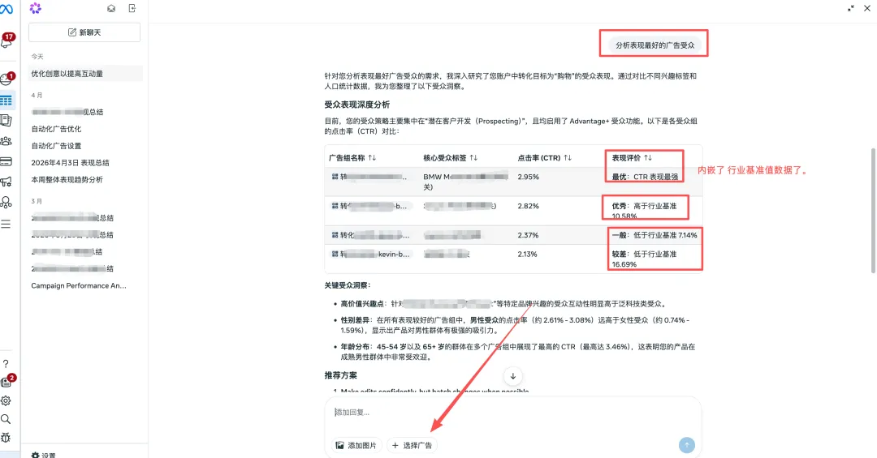The image size is (877, 458).
Task: Click the scroll-to-bottom arrow button
Action: pos(513,376)
